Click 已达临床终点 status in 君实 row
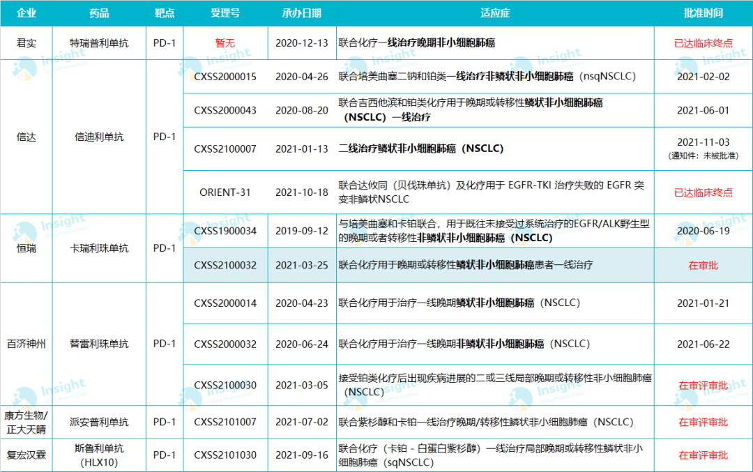The height and width of the screenshot is (472, 753). pos(703,43)
